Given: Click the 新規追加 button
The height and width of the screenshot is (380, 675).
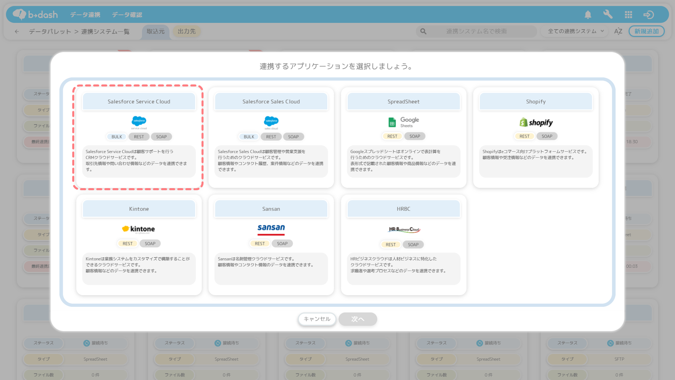Looking at the screenshot, I should click(x=646, y=31).
